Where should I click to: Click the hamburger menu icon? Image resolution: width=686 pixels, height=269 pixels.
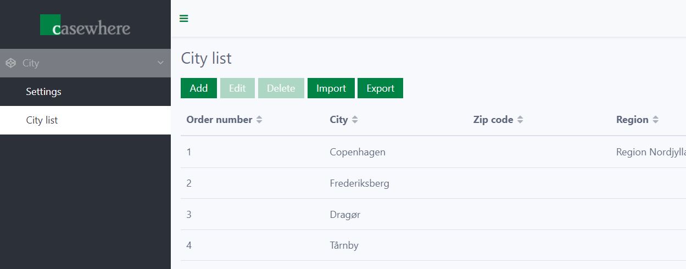pos(184,19)
